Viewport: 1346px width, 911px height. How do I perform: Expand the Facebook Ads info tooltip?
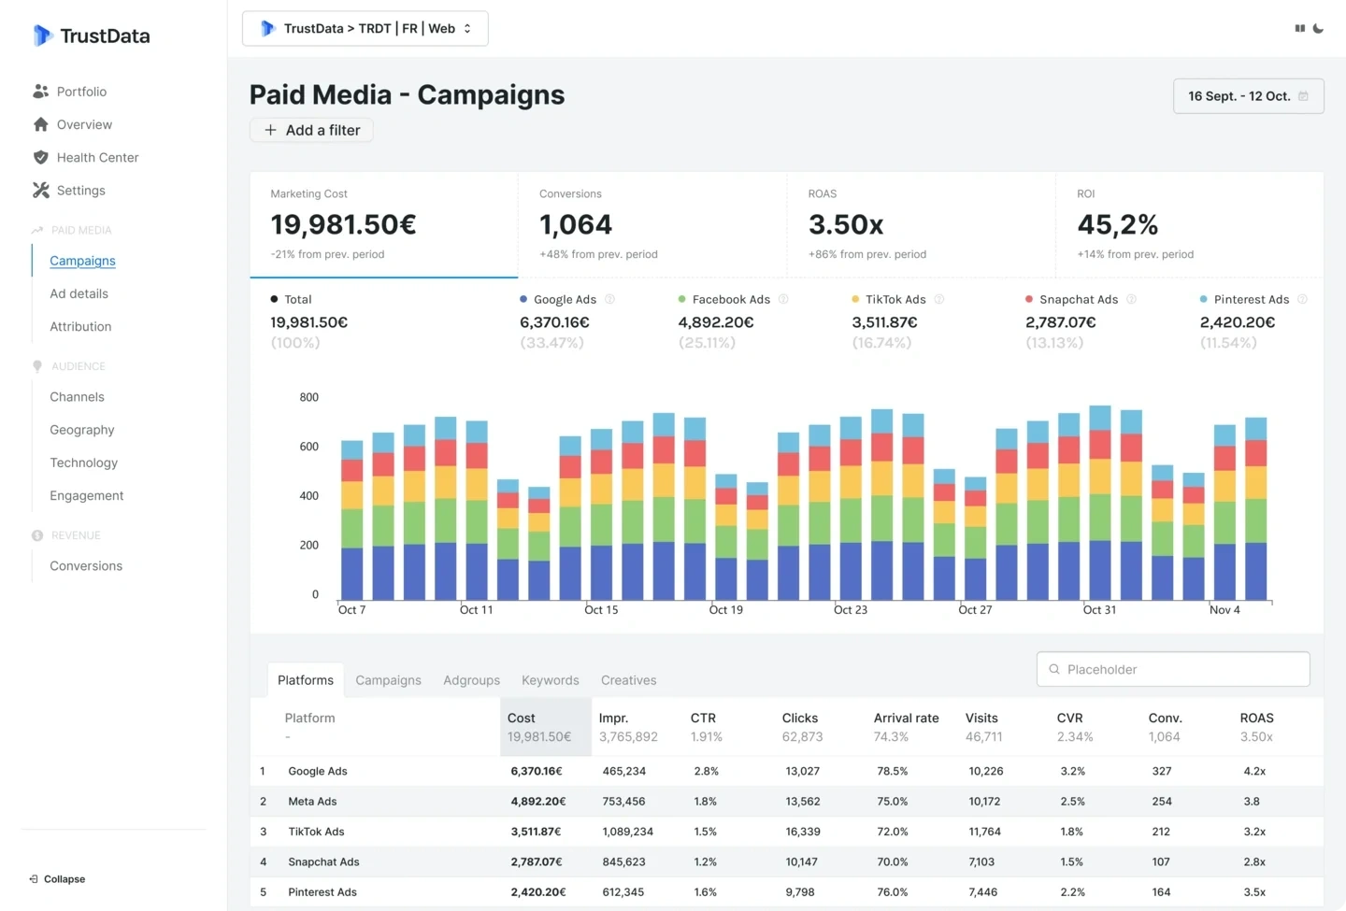(x=783, y=299)
